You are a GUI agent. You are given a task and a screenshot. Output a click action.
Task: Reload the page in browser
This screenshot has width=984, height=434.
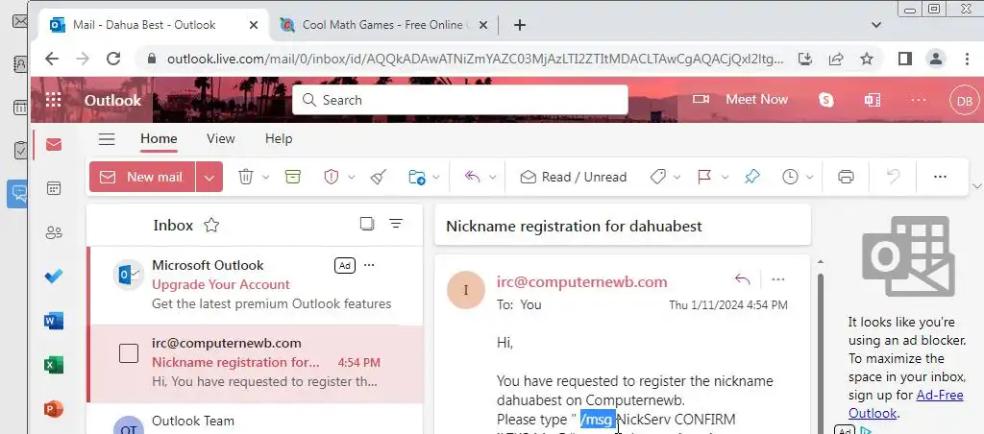113,59
